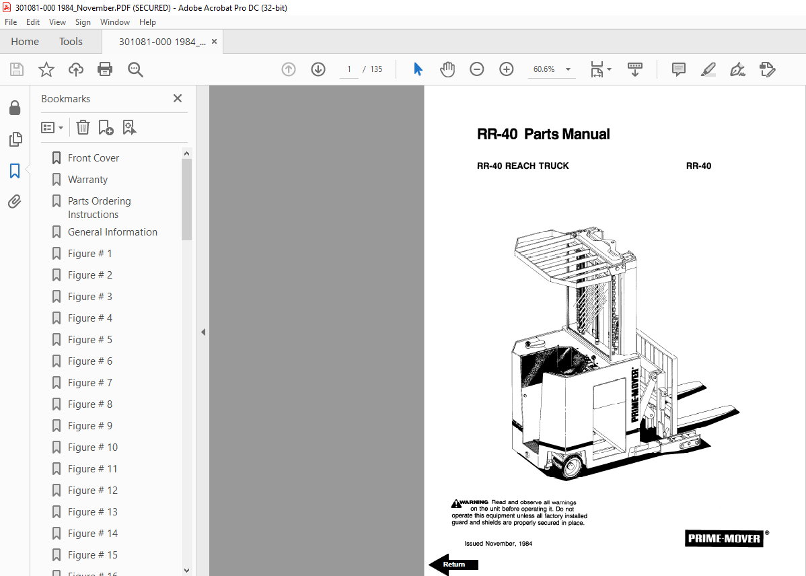Open the Warranty bookmark

pos(87,180)
